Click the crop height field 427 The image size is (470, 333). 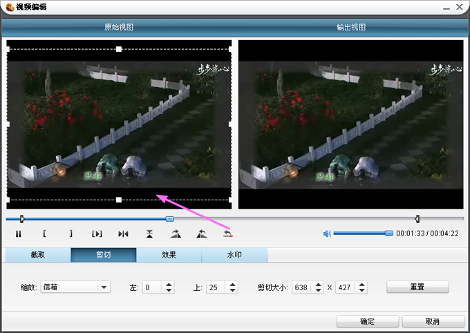coord(346,287)
